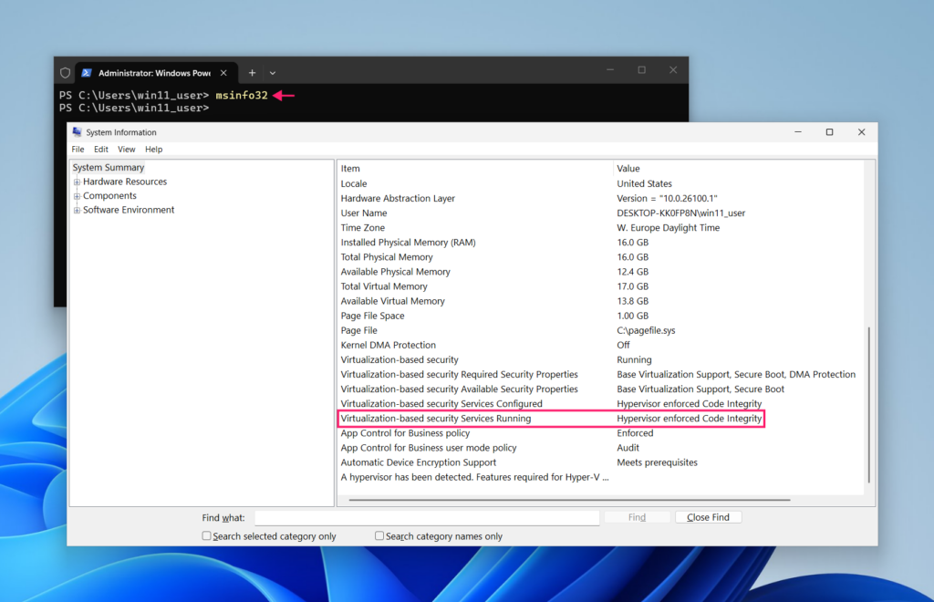The width and height of the screenshot is (934, 602).
Task: Click the Running value for Virtualization-based security
Action: coord(634,359)
